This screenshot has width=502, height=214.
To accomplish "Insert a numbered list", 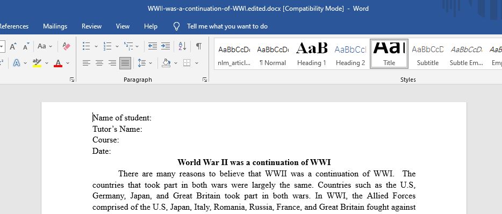I will click(x=107, y=46).
